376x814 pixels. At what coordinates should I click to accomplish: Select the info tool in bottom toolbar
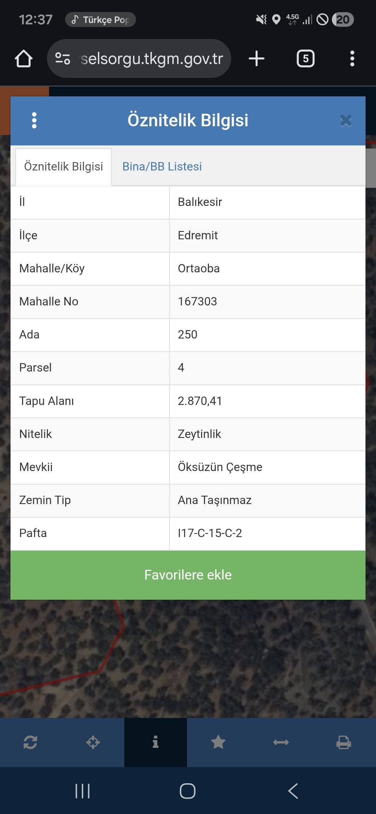156,742
